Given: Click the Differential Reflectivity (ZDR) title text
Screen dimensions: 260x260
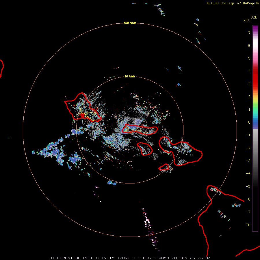Looking at the screenshot, I should pyautogui.click(x=90, y=258).
